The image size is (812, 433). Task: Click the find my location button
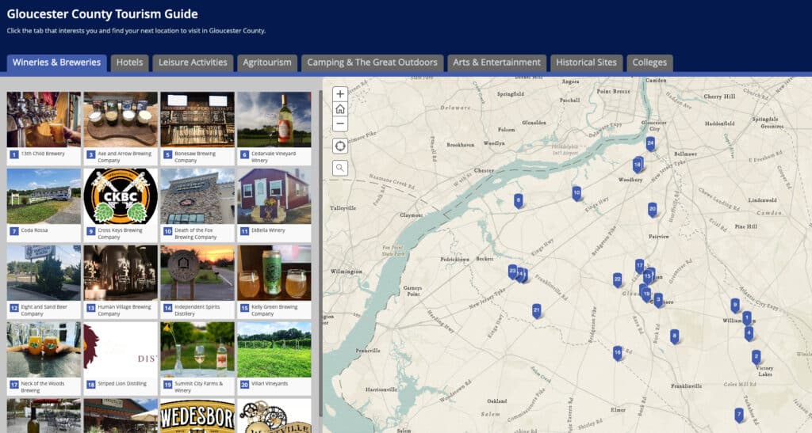point(340,146)
